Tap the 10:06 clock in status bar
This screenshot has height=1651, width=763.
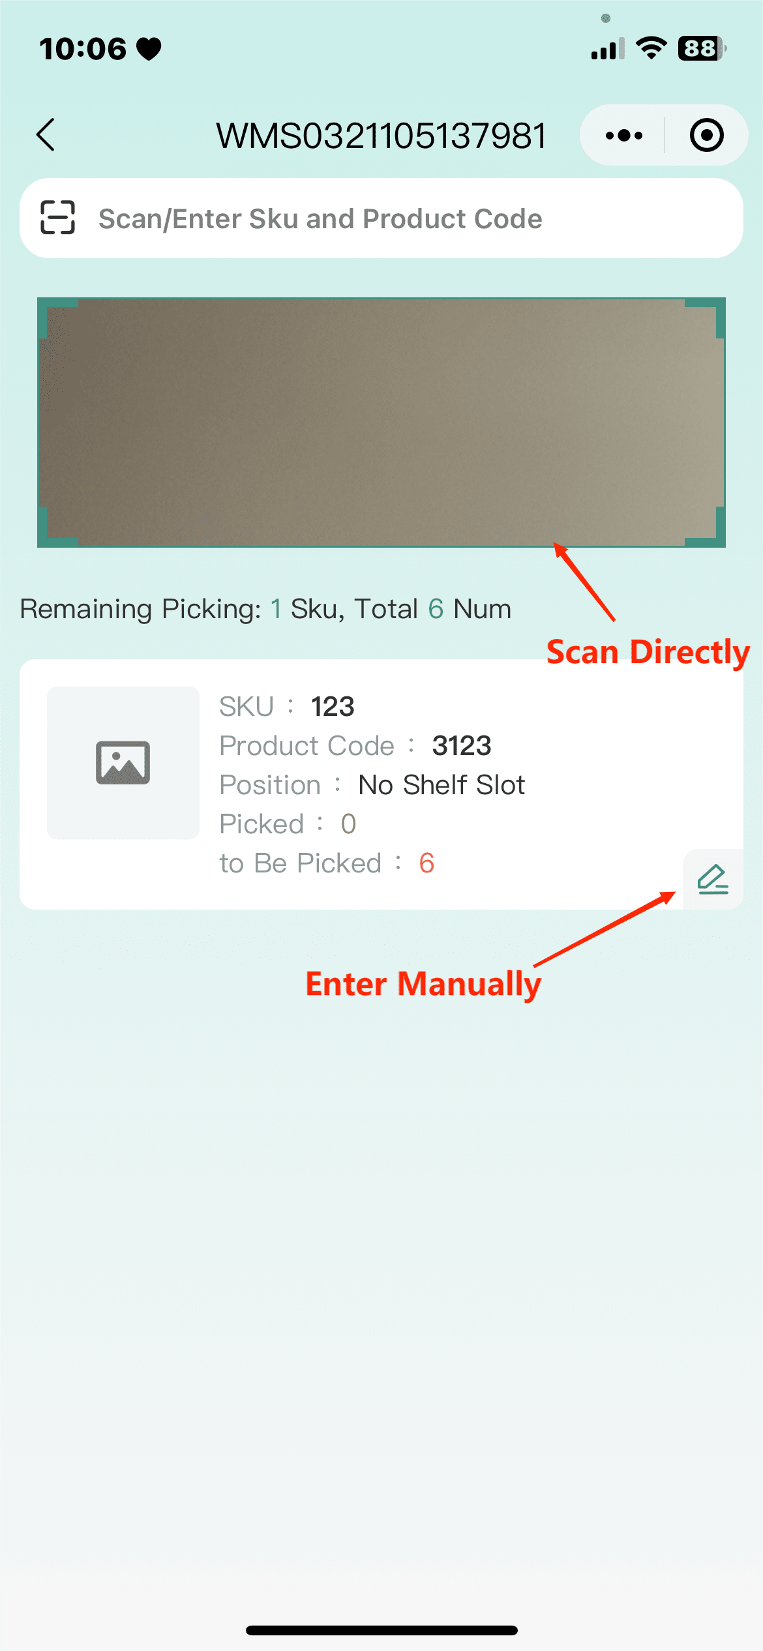[x=83, y=49]
